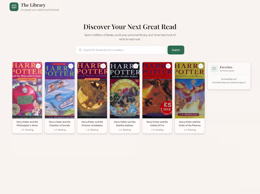Click J. K. Rowling under Goblet of Fire

tap(157, 130)
